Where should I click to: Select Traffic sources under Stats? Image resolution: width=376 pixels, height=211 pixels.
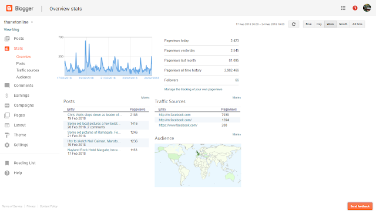28,70
